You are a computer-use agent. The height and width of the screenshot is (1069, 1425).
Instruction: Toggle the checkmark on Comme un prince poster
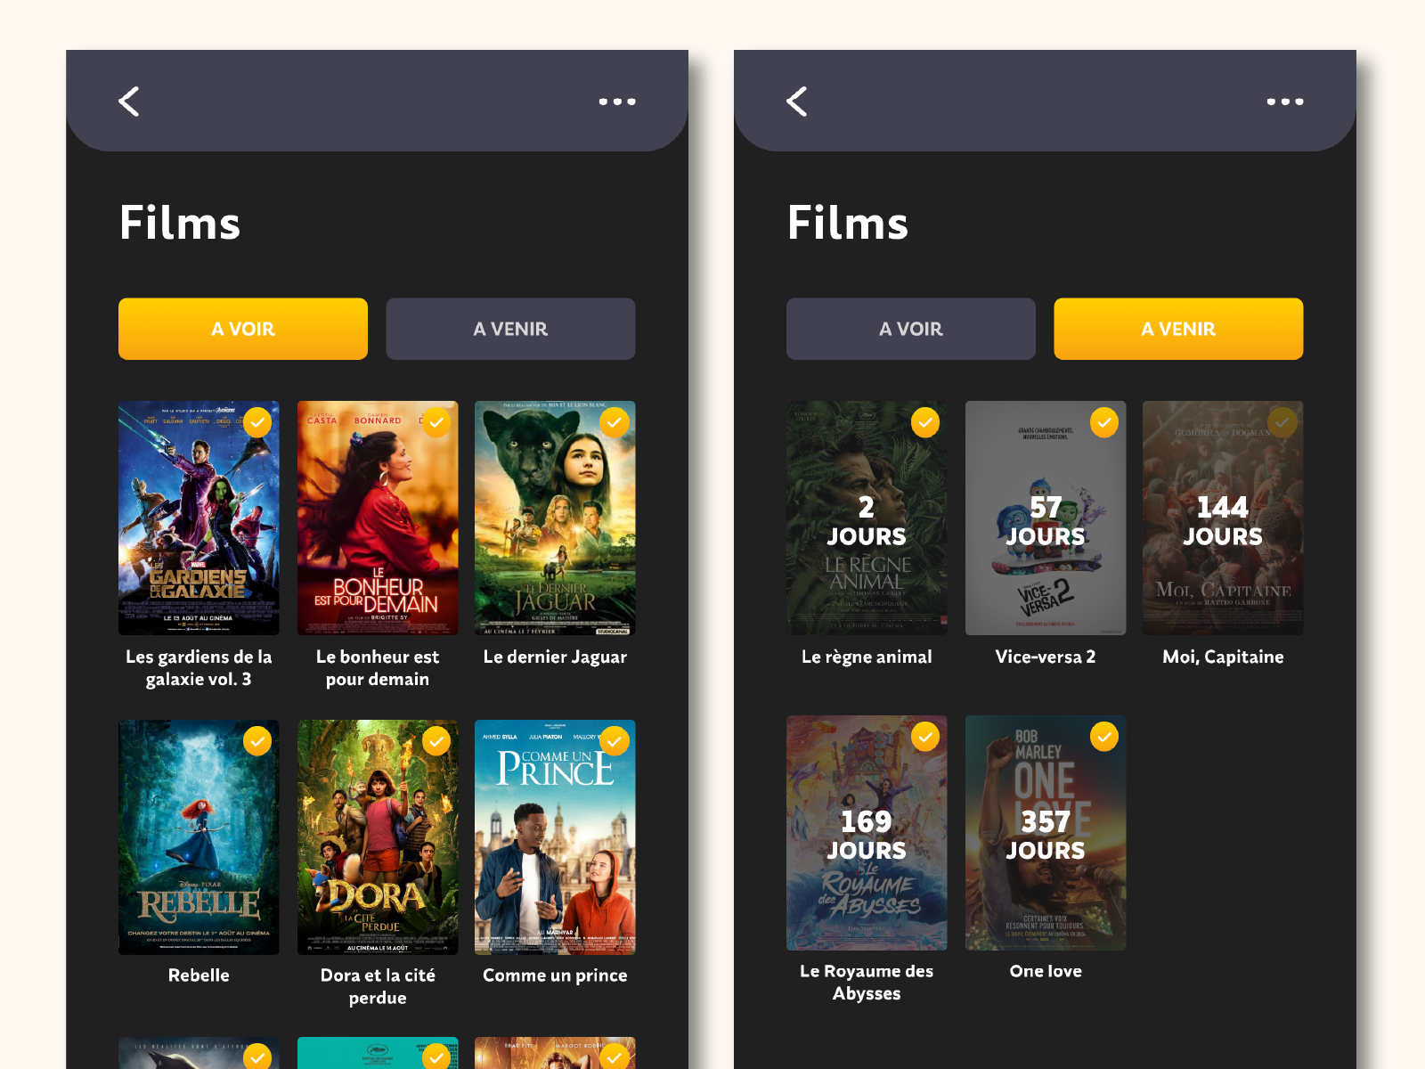point(614,741)
